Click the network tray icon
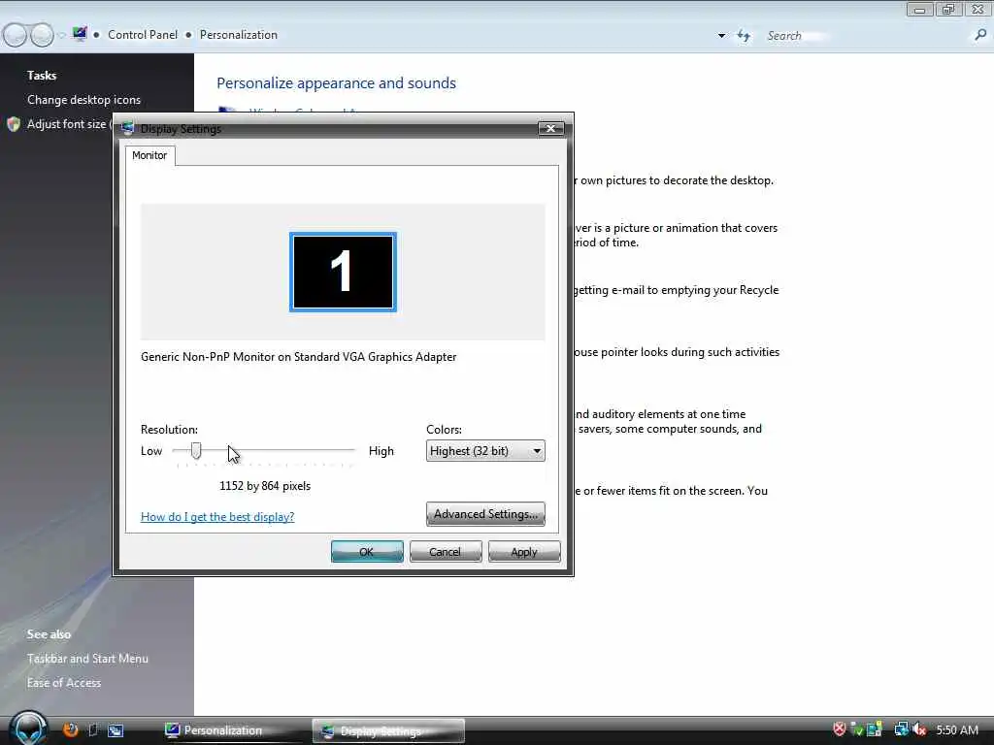The width and height of the screenshot is (994, 745). 901,729
